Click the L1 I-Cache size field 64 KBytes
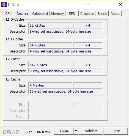 coord(50,45)
